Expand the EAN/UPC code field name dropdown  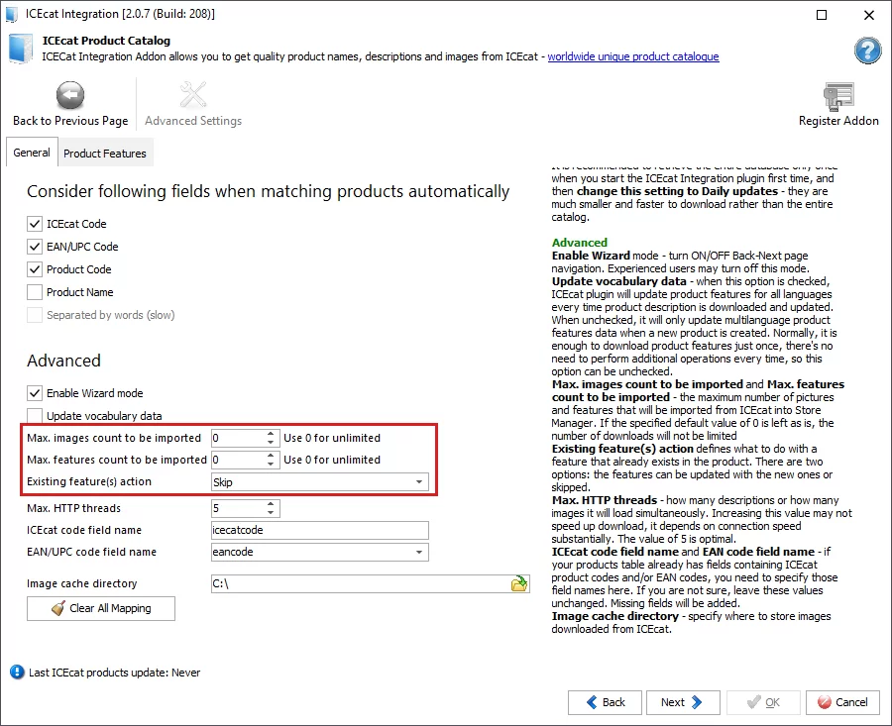click(417, 552)
